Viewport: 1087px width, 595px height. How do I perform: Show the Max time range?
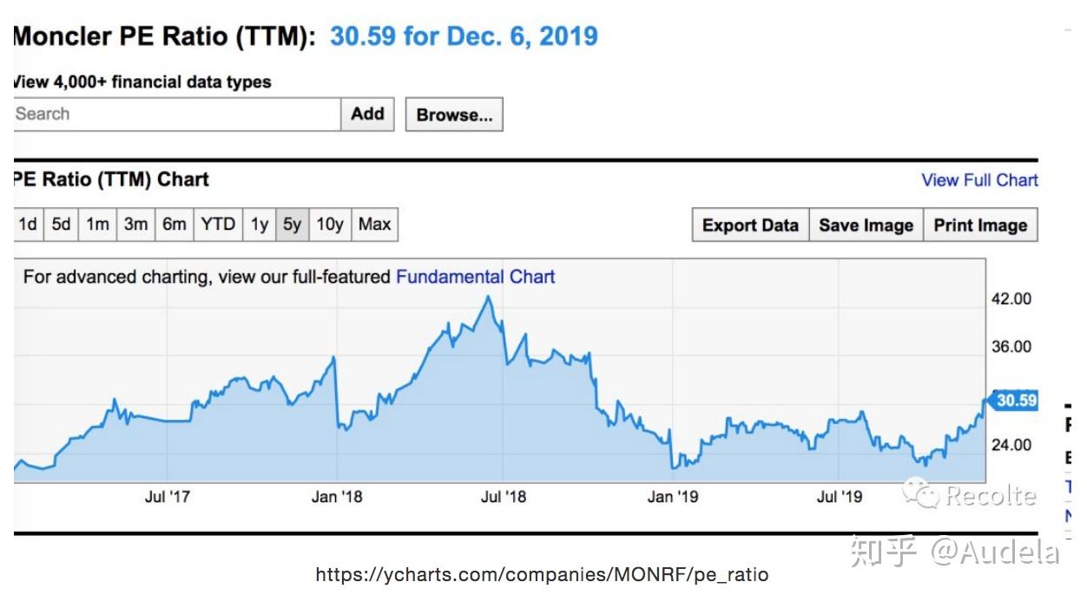(374, 225)
